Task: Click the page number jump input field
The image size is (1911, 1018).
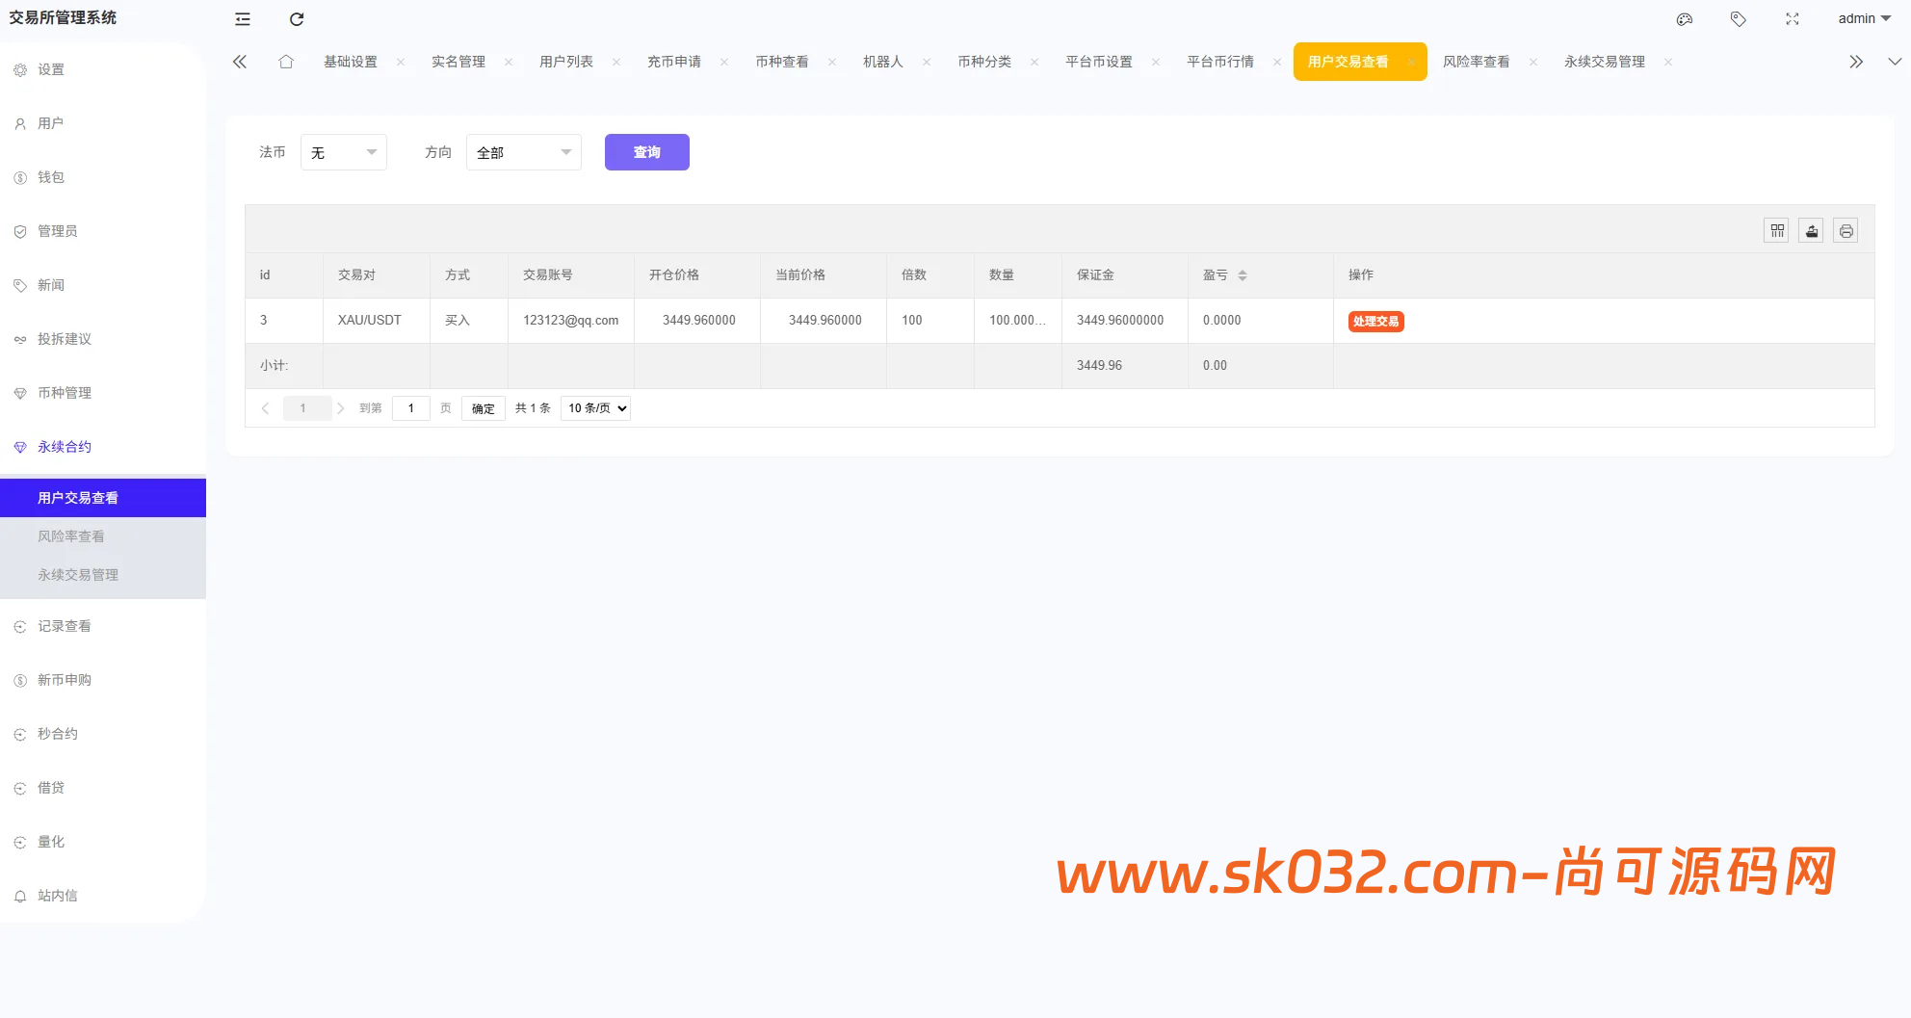Action: 411,408
